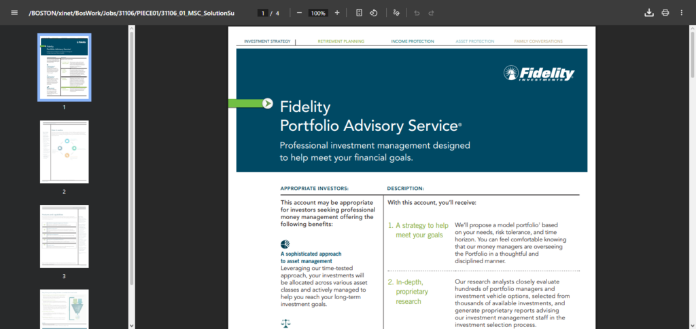
Task: Click 'In-depth, proprietary research' heading
Action: click(408, 292)
